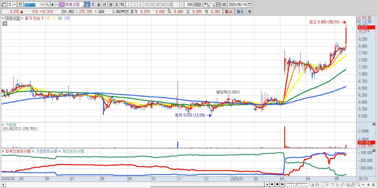
Task: Click the fast-forward double-arrow playback button
Action: [282, 184]
